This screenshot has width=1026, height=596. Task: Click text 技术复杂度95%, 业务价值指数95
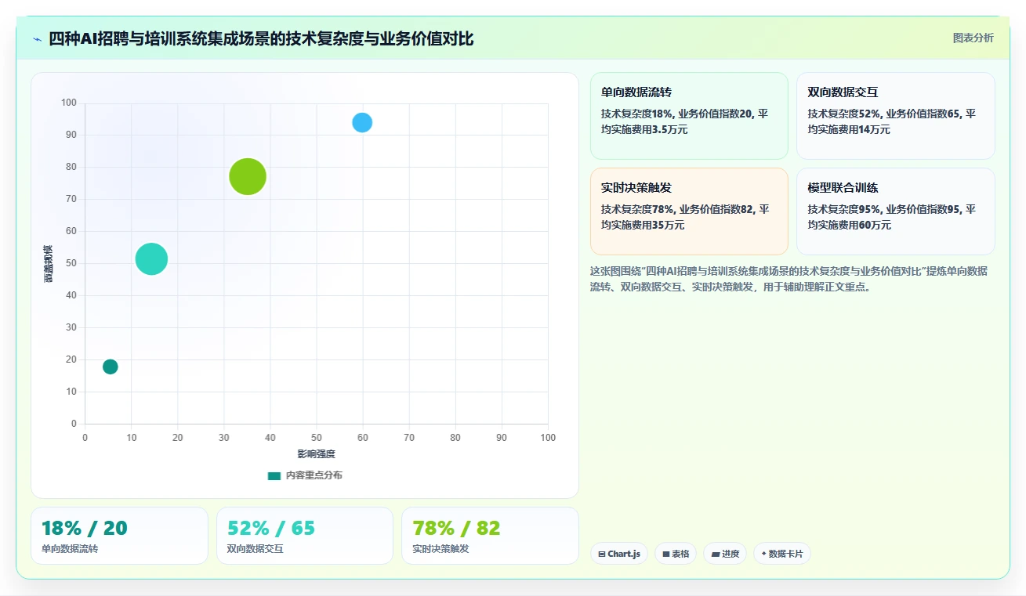885,209
